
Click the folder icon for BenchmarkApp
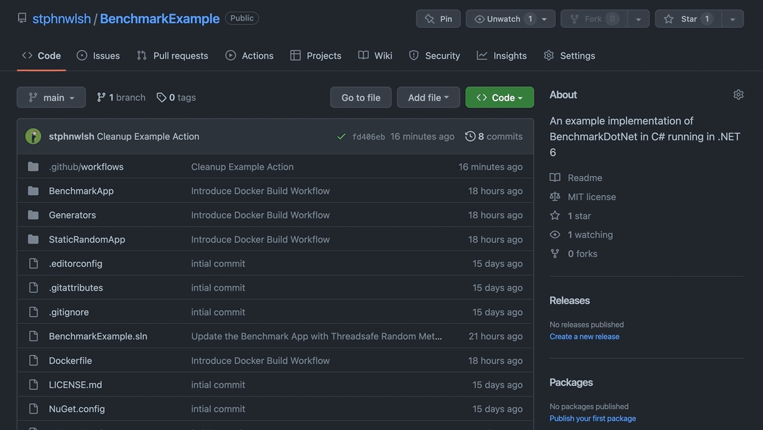pyautogui.click(x=33, y=191)
